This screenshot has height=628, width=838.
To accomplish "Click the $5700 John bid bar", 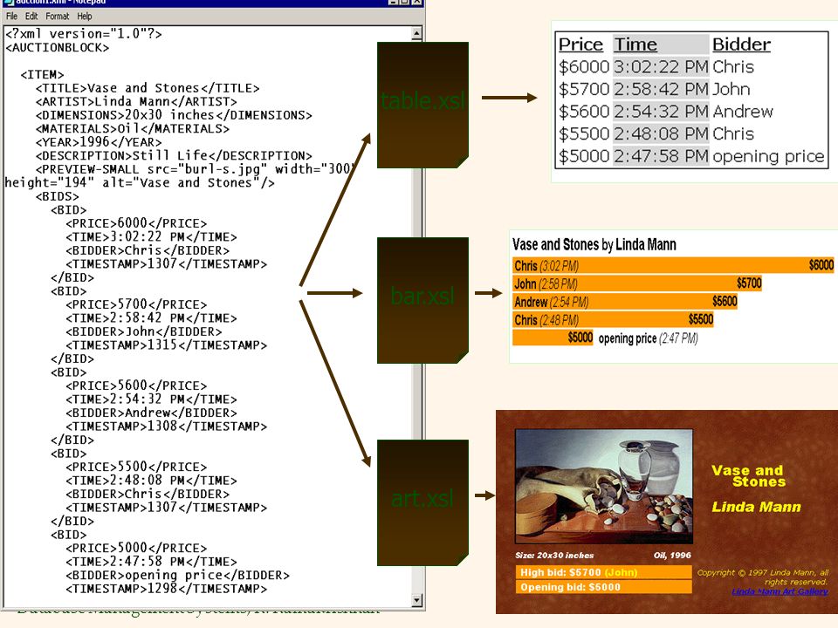I will (637, 283).
